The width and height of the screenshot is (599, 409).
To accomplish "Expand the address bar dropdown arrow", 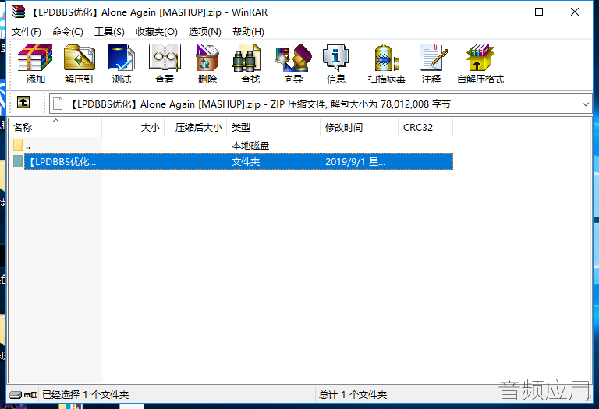I will [585, 104].
